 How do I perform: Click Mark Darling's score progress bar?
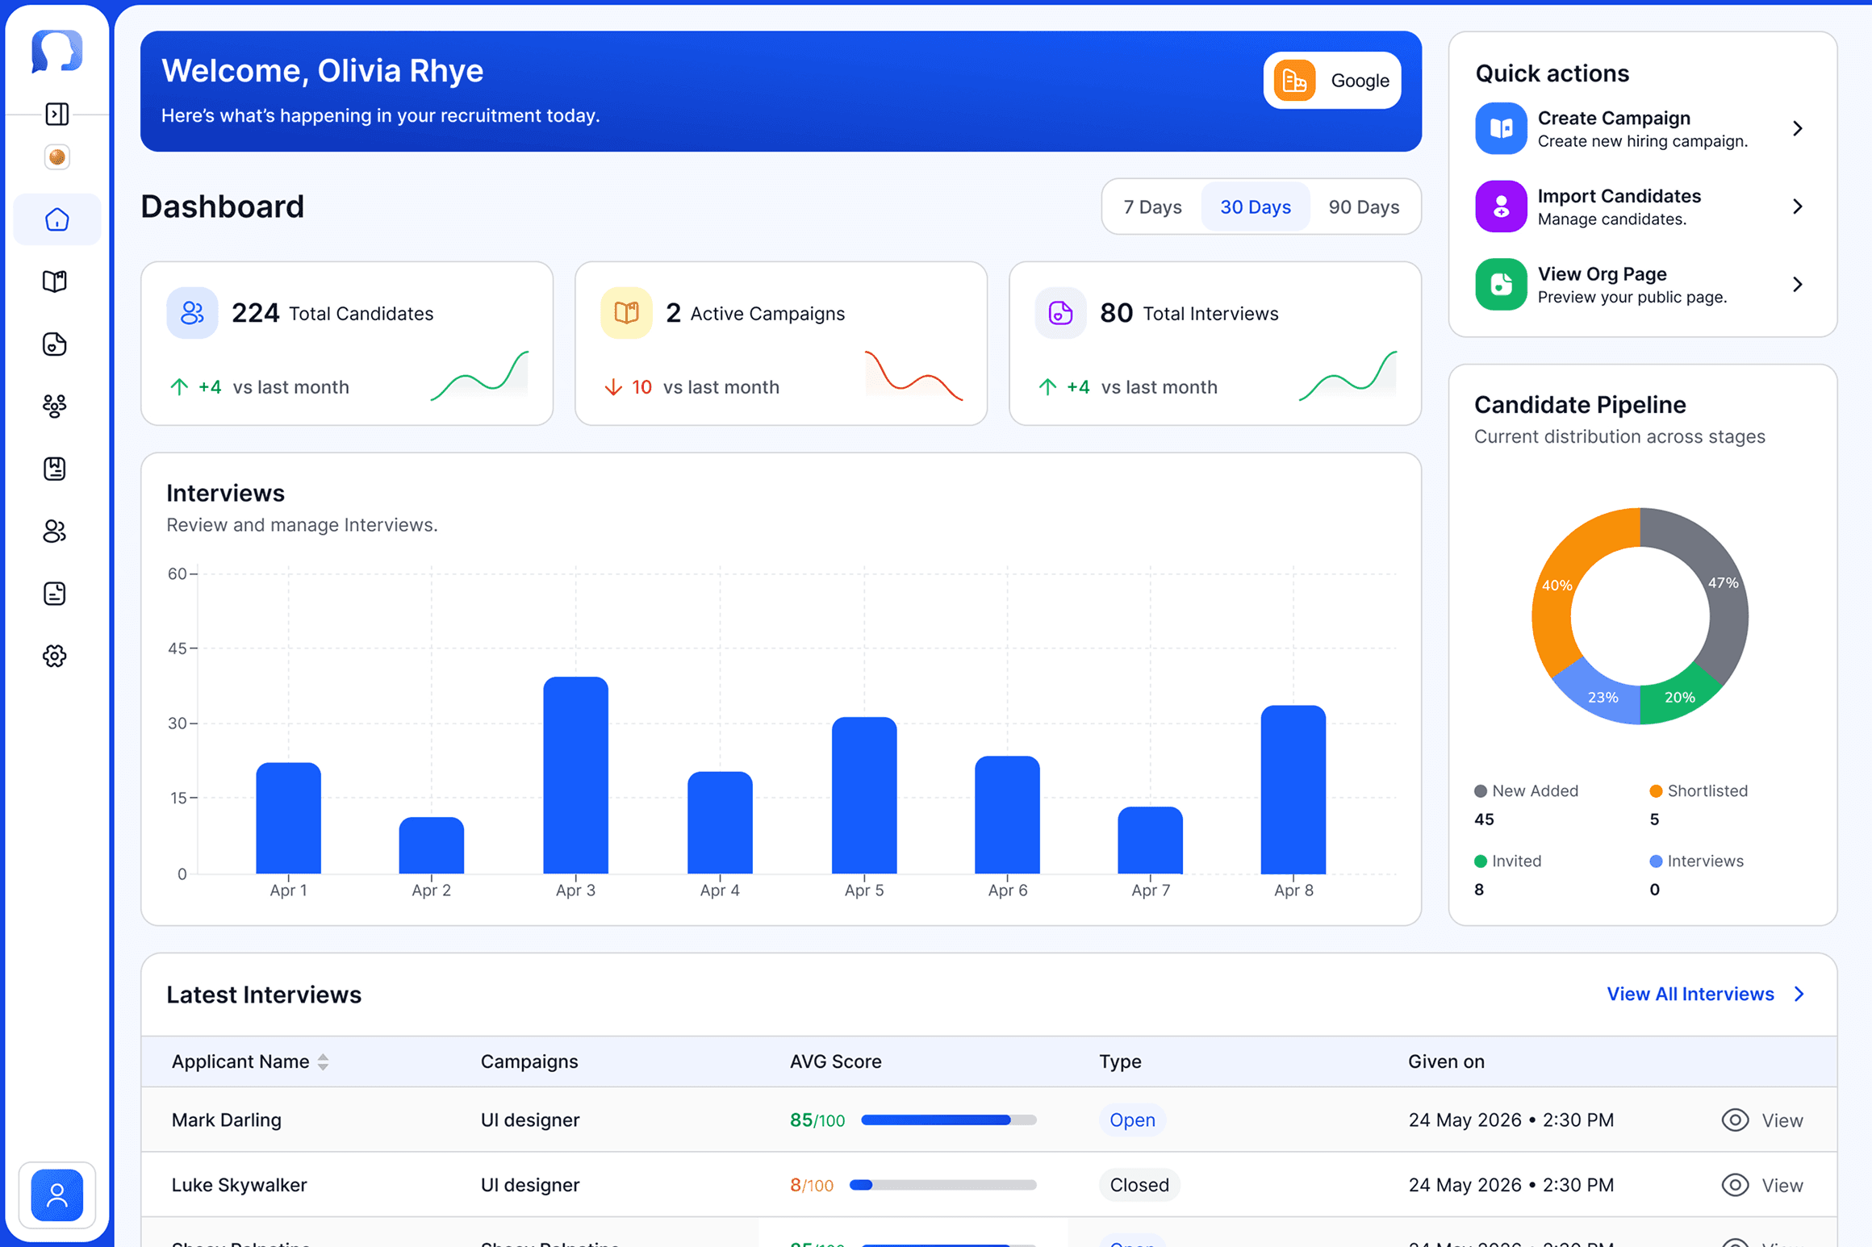948,1120
